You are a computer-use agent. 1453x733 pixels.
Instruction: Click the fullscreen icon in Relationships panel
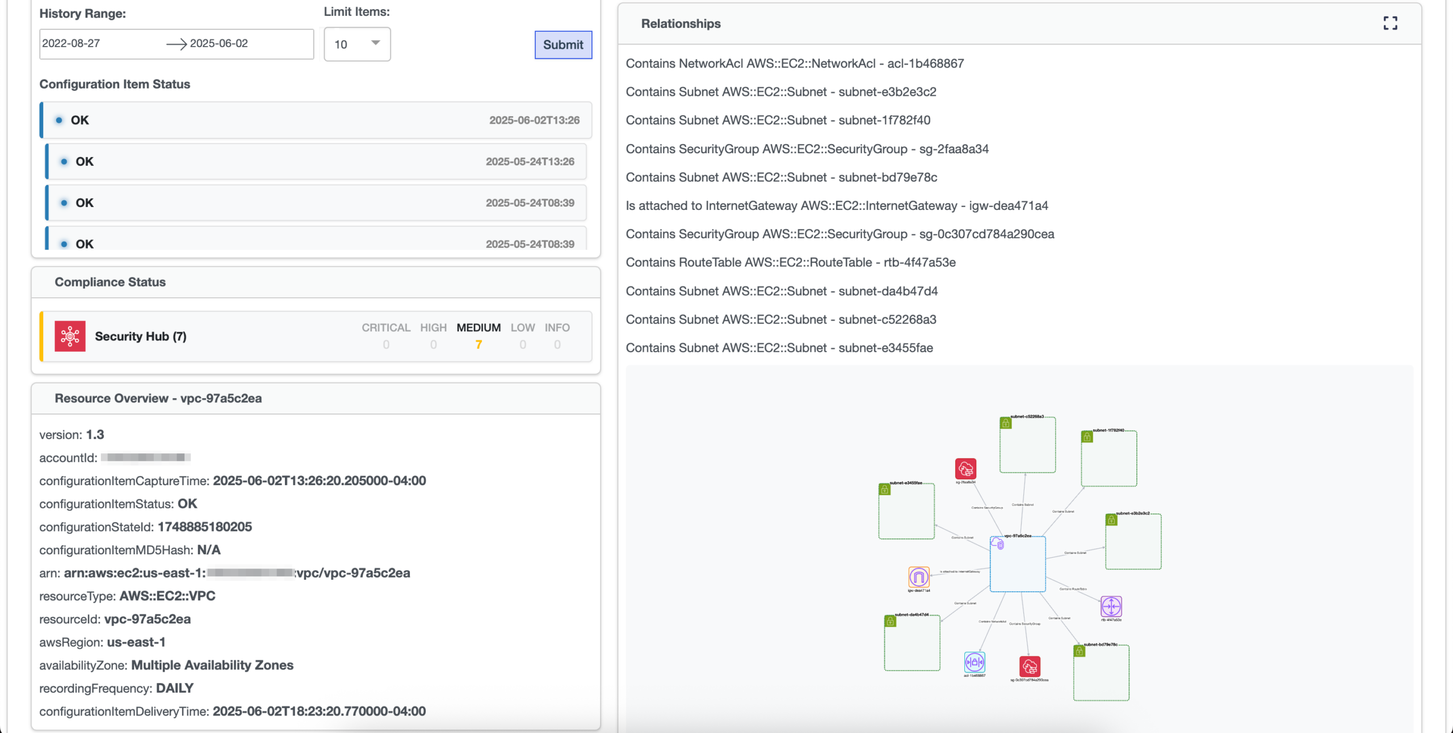click(1390, 23)
